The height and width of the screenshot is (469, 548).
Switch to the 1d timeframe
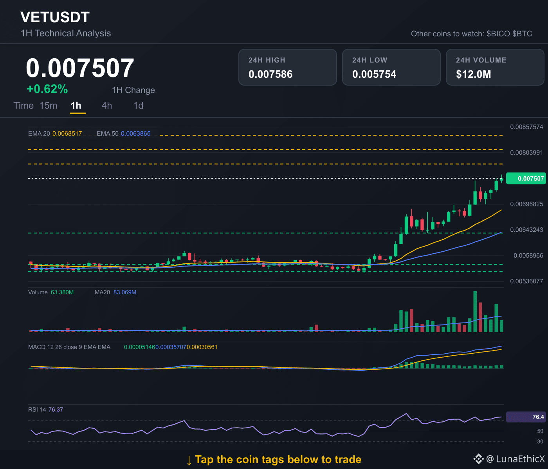[x=139, y=106]
